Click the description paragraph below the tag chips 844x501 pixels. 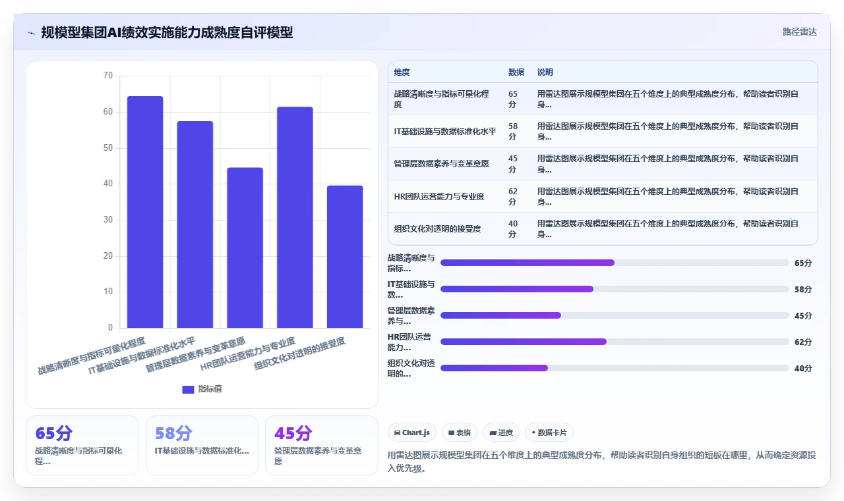(x=602, y=461)
